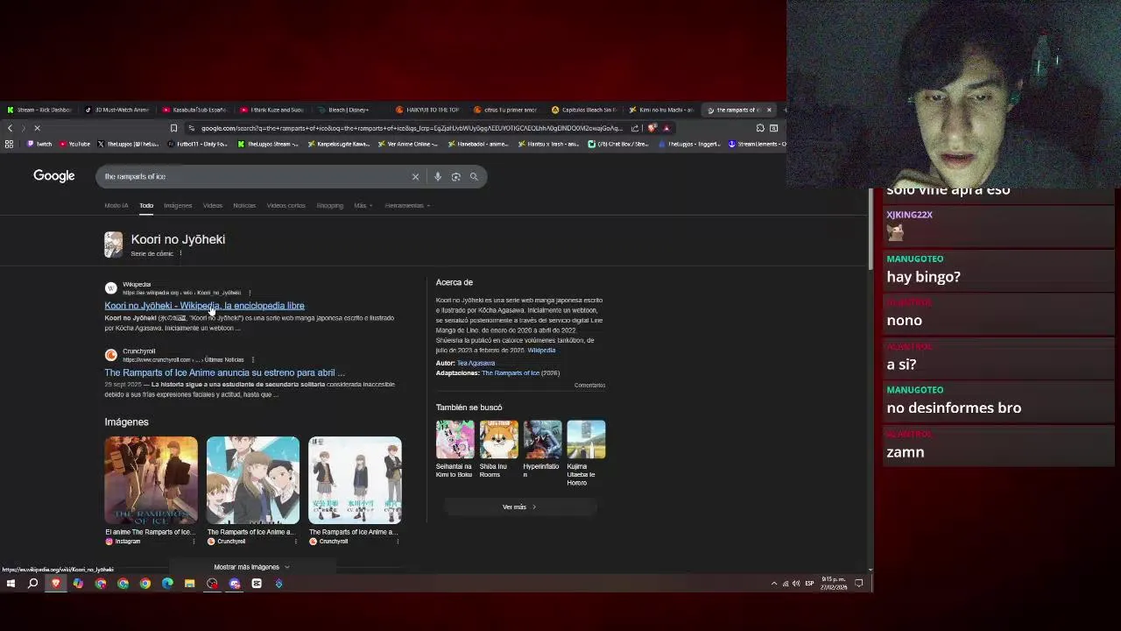This screenshot has height=631, width=1121.
Task: Open Herramientas search tools
Action: click(x=406, y=206)
